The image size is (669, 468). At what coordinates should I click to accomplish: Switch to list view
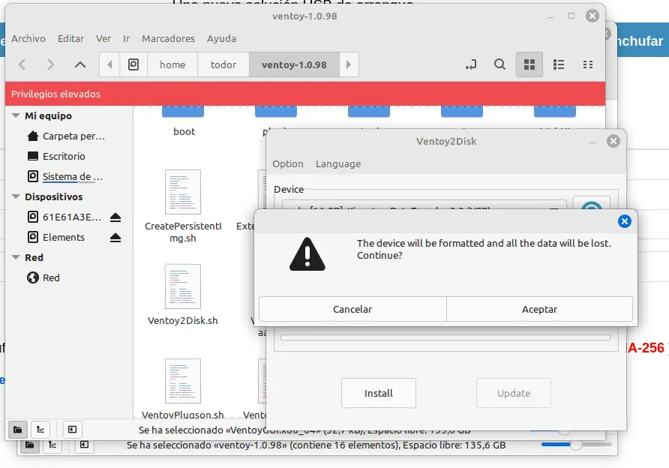559,64
